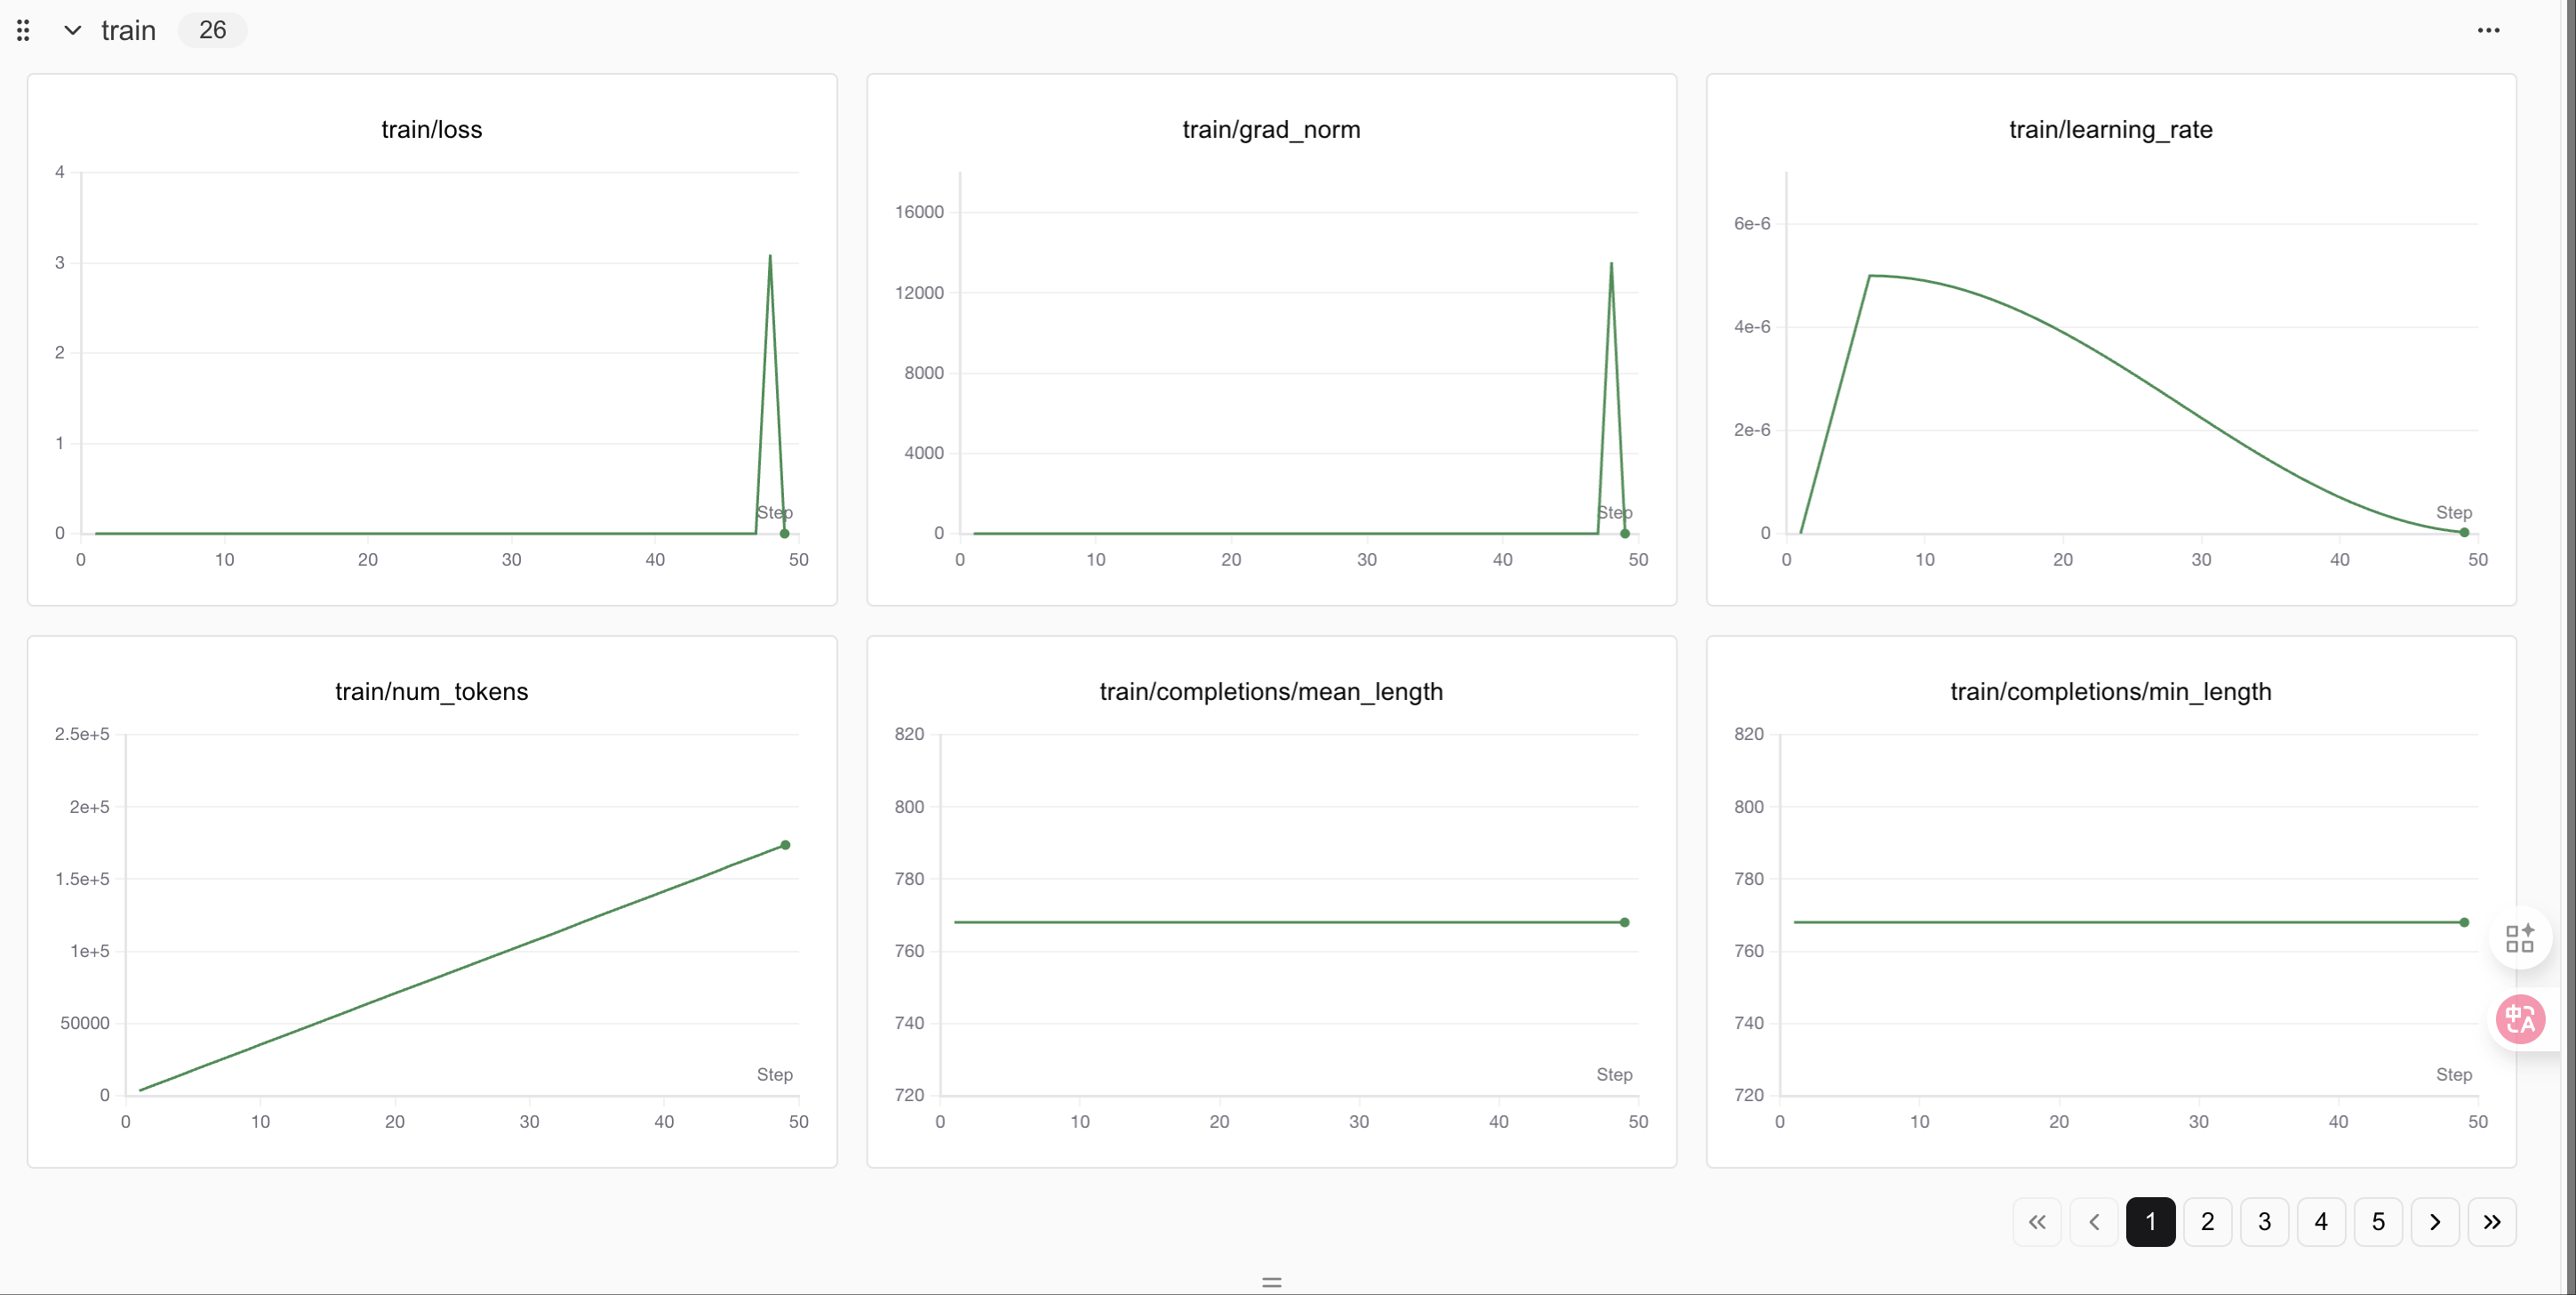
Task: Jump to last page double-arrow
Action: click(2492, 1221)
